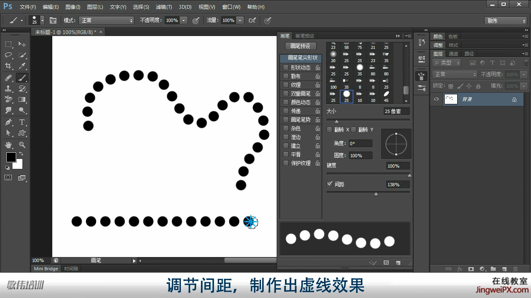
Task: Click the delete layer trash icon
Action: [x=516, y=269]
